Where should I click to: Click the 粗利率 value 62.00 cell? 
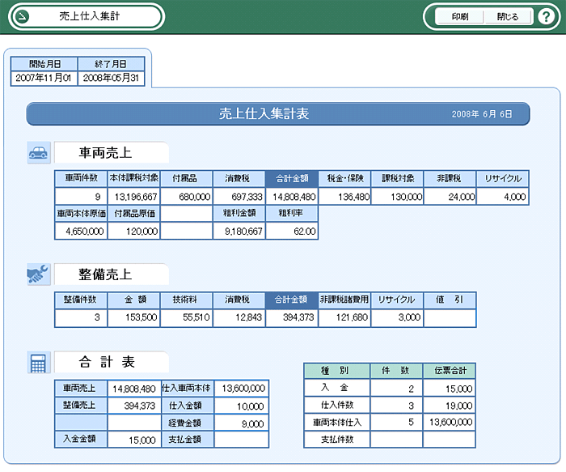(291, 231)
